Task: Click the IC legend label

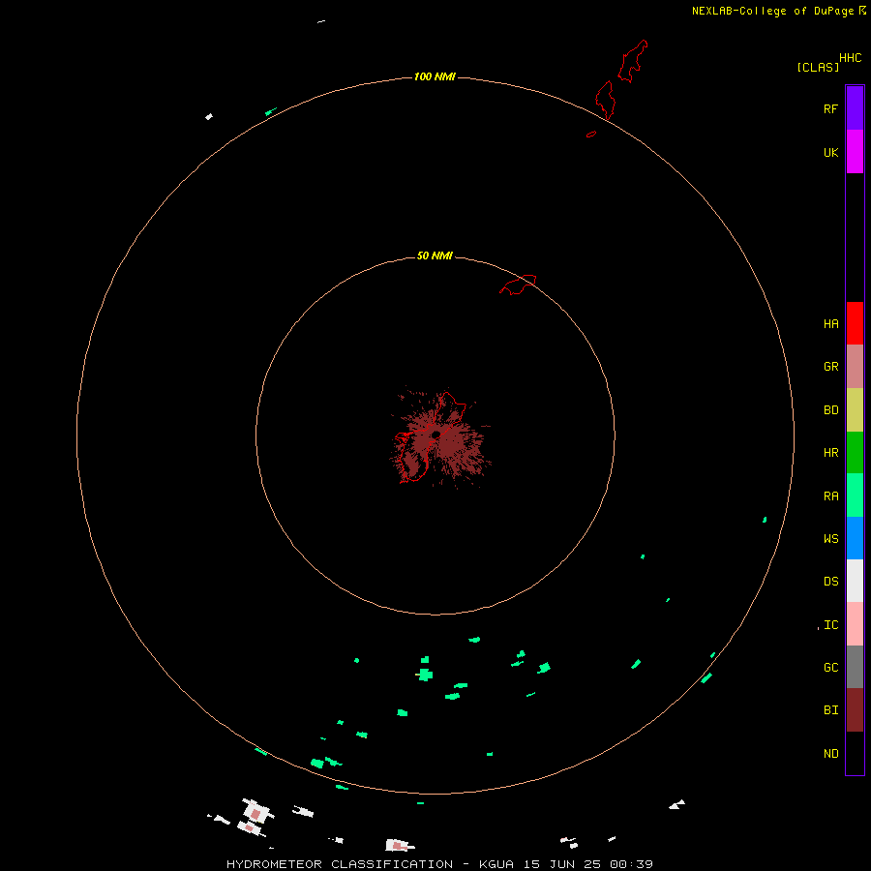Action: tap(830, 625)
